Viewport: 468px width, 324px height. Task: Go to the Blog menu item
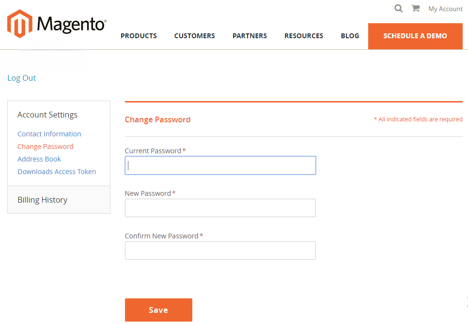click(350, 36)
